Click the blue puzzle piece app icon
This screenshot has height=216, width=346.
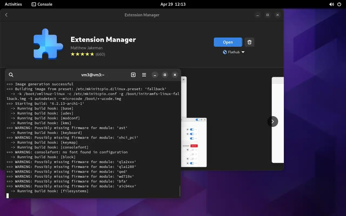(x=48, y=44)
